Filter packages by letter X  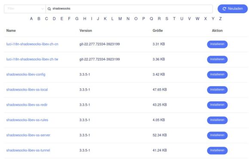[206, 19]
